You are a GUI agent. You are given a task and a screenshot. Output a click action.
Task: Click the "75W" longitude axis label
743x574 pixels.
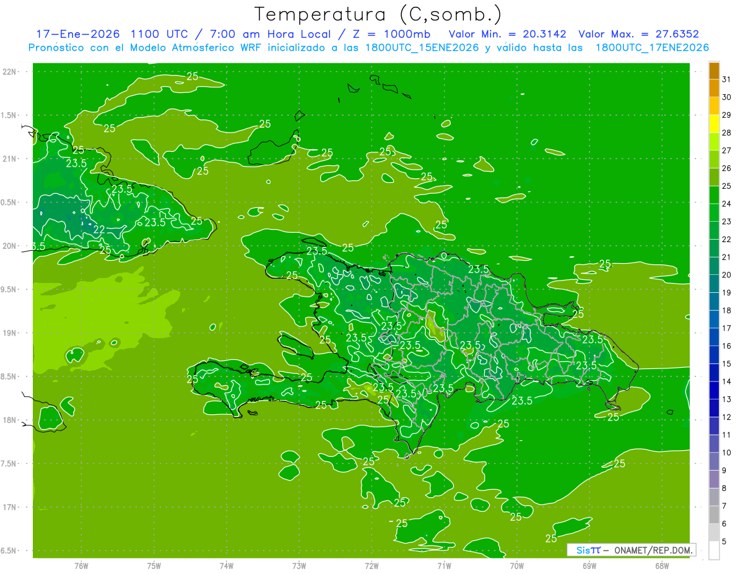point(154,566)
